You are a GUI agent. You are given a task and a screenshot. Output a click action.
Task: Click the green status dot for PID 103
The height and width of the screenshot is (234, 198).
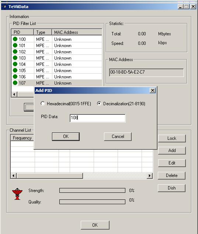click(x=15, y=58)
